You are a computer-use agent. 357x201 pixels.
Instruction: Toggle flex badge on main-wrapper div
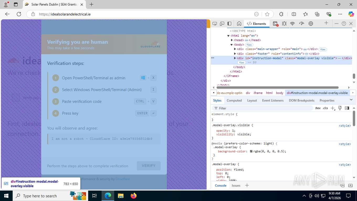[x=323, y=49]
